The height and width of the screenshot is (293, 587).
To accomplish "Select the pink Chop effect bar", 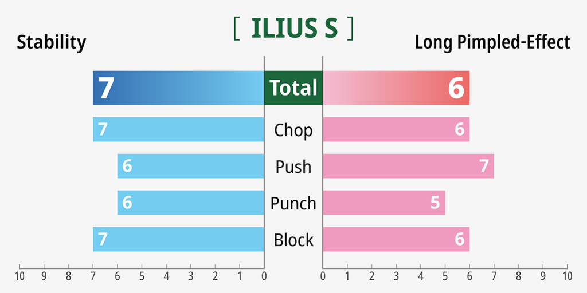I will pyautogui.click(x=396, y=130).
